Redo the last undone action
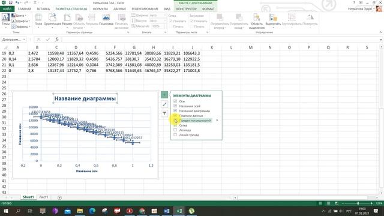This screenshot has width=384, height=216. [x=26, y=2]
